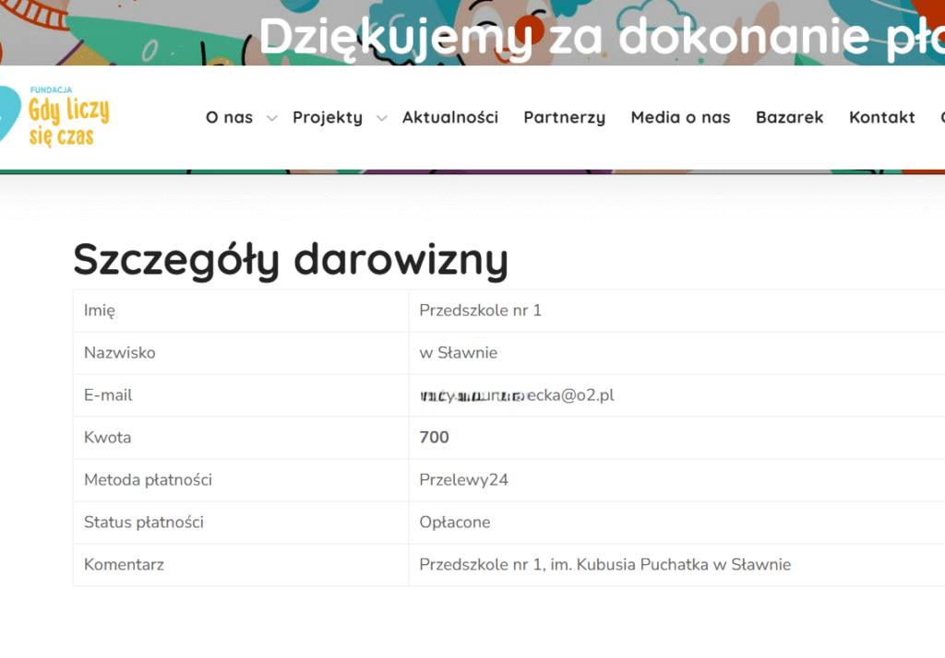Navigate to 'Media o nas'
The image size is (945, 658).
click(680, 117)
